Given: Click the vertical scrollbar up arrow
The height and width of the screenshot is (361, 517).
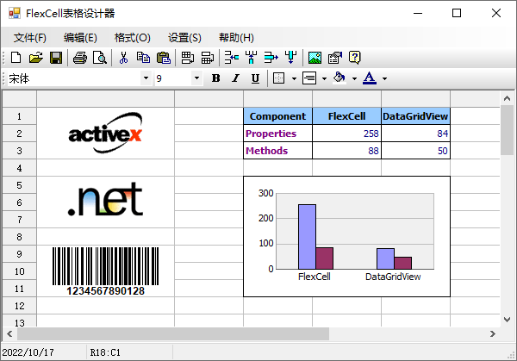Looking at the screenshot, I should (x=508, y=98).
